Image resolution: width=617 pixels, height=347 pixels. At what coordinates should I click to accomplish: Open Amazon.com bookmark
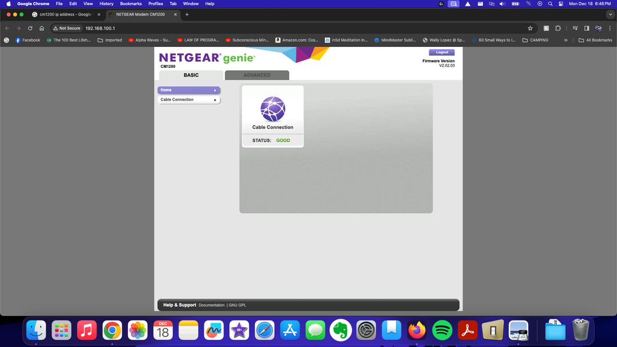[x=296, y=40]
